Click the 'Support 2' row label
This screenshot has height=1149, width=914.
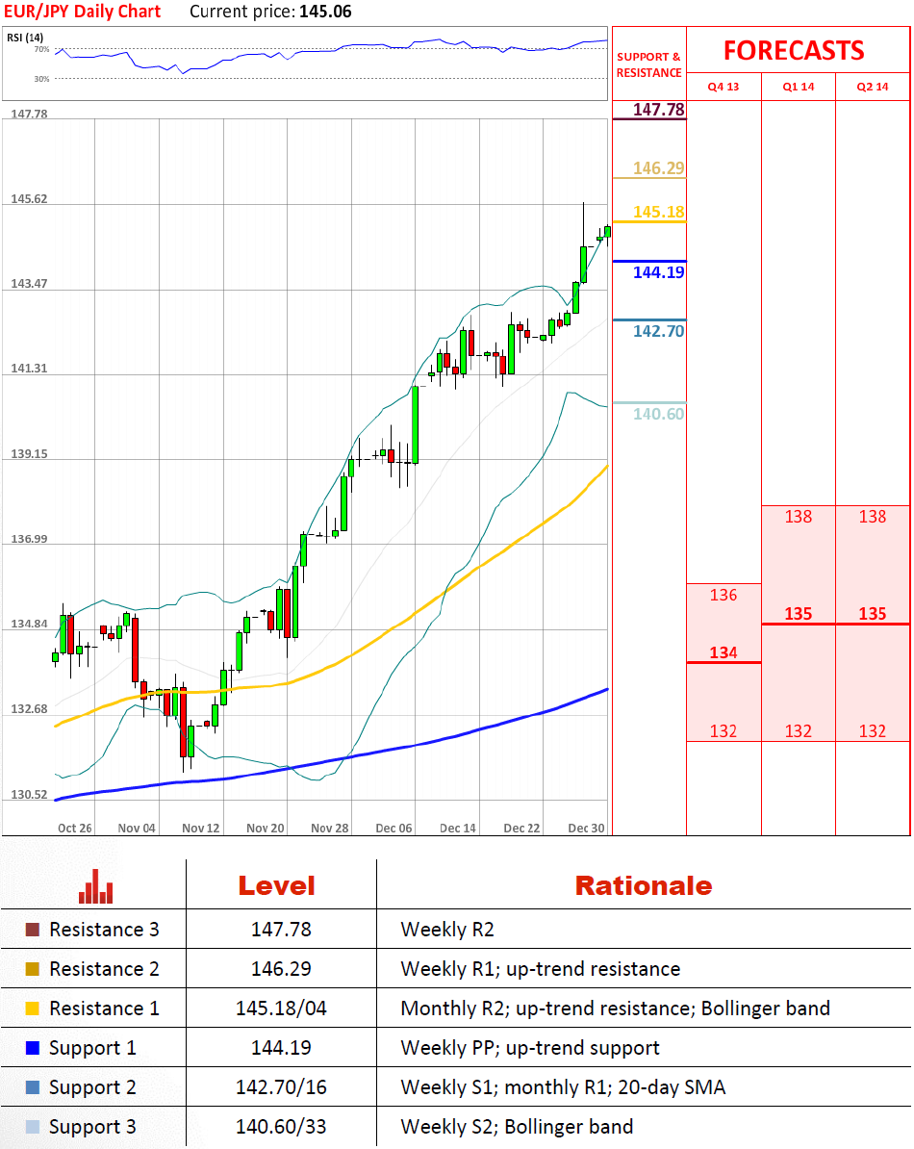coord(93,1087)
